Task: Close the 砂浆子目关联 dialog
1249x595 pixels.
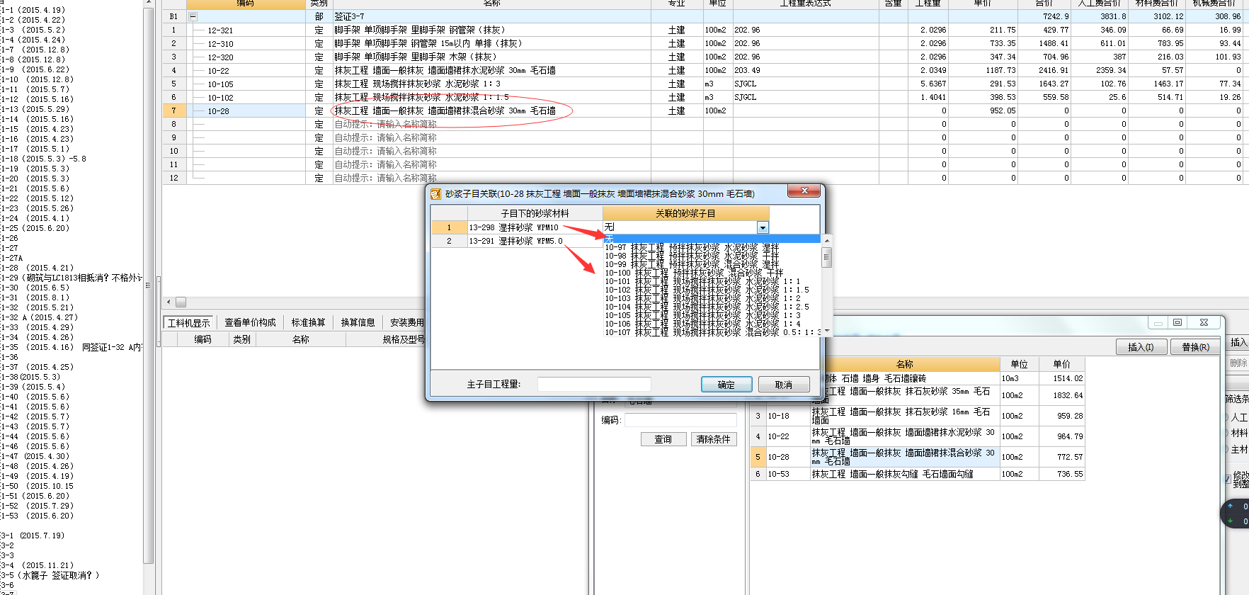Action: point(804,191)
